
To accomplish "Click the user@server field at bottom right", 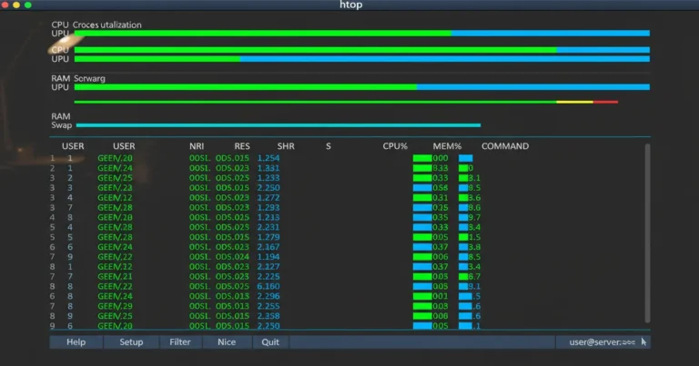I will click(602, 342).
